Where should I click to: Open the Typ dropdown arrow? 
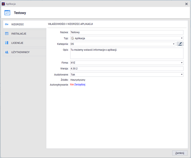(182, 38)
